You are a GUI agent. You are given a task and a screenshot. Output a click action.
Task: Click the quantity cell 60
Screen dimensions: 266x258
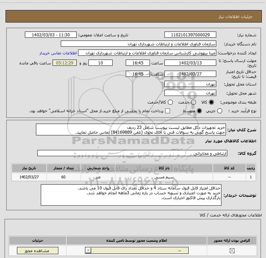(x=64, y=177)
